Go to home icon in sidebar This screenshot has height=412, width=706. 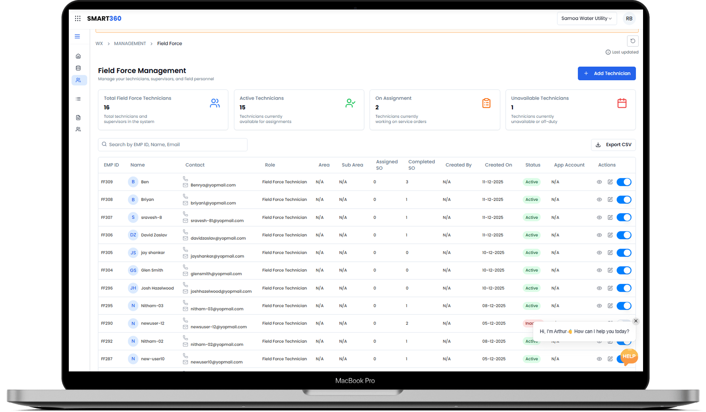[x=78, y=56]
